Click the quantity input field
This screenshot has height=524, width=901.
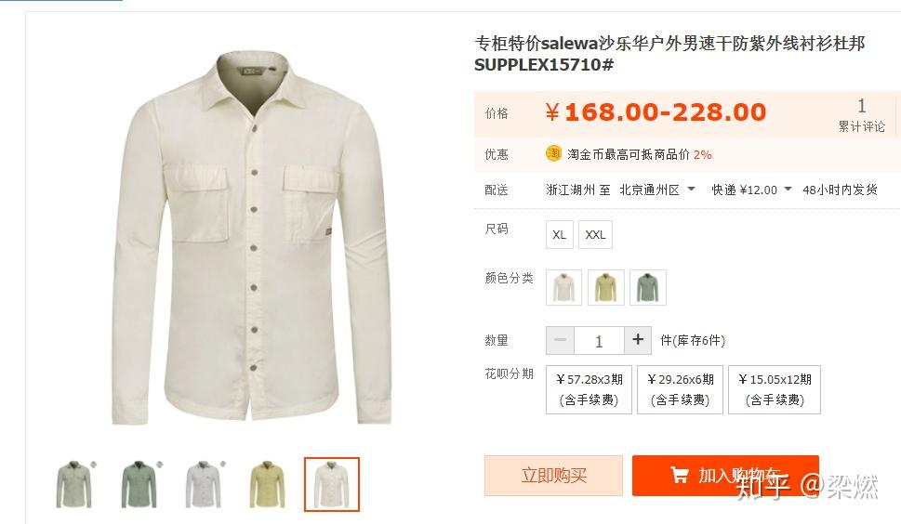(599, 341)
